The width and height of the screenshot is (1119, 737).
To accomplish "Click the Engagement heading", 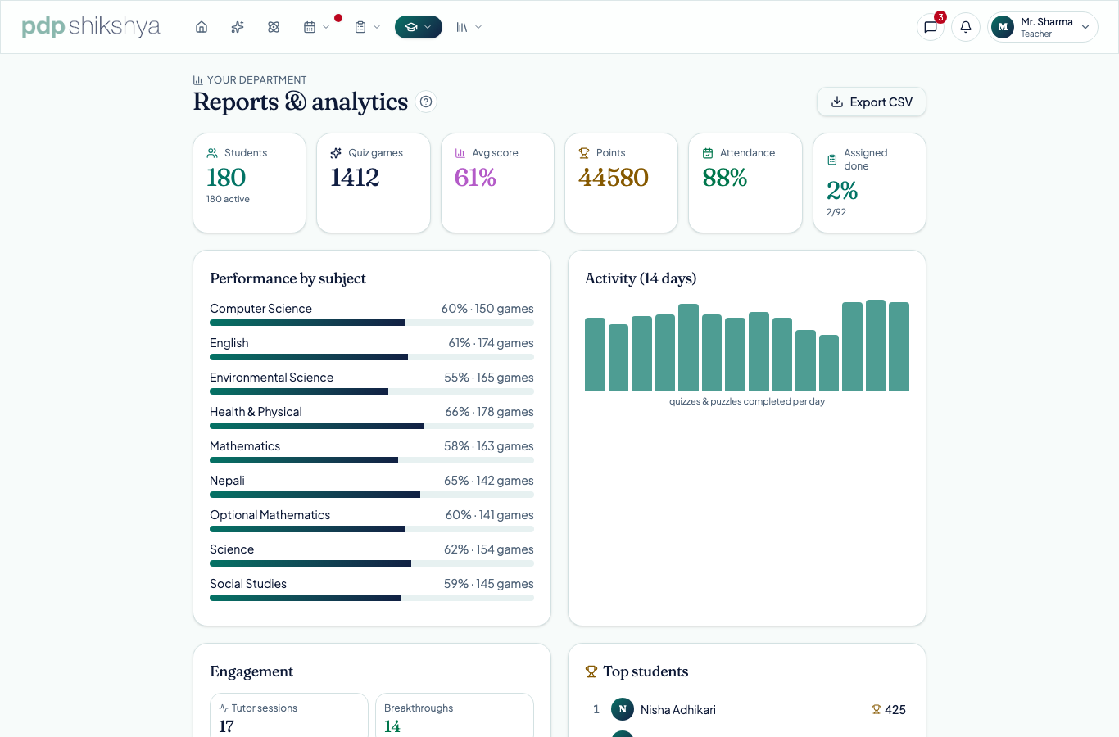I will click(x=251, y=671).
